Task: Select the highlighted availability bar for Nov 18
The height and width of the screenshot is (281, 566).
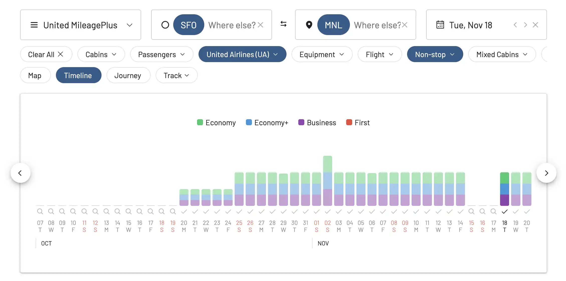Action: pos(505,189)
